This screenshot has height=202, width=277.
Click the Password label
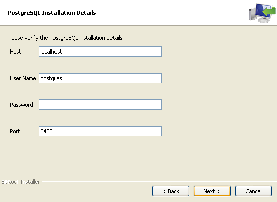point(21,105)
